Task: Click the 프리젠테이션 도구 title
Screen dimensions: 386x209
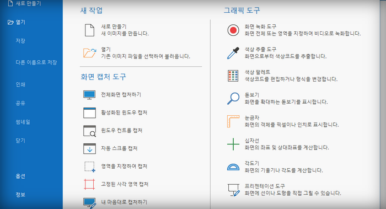Action: click(265, 186)
